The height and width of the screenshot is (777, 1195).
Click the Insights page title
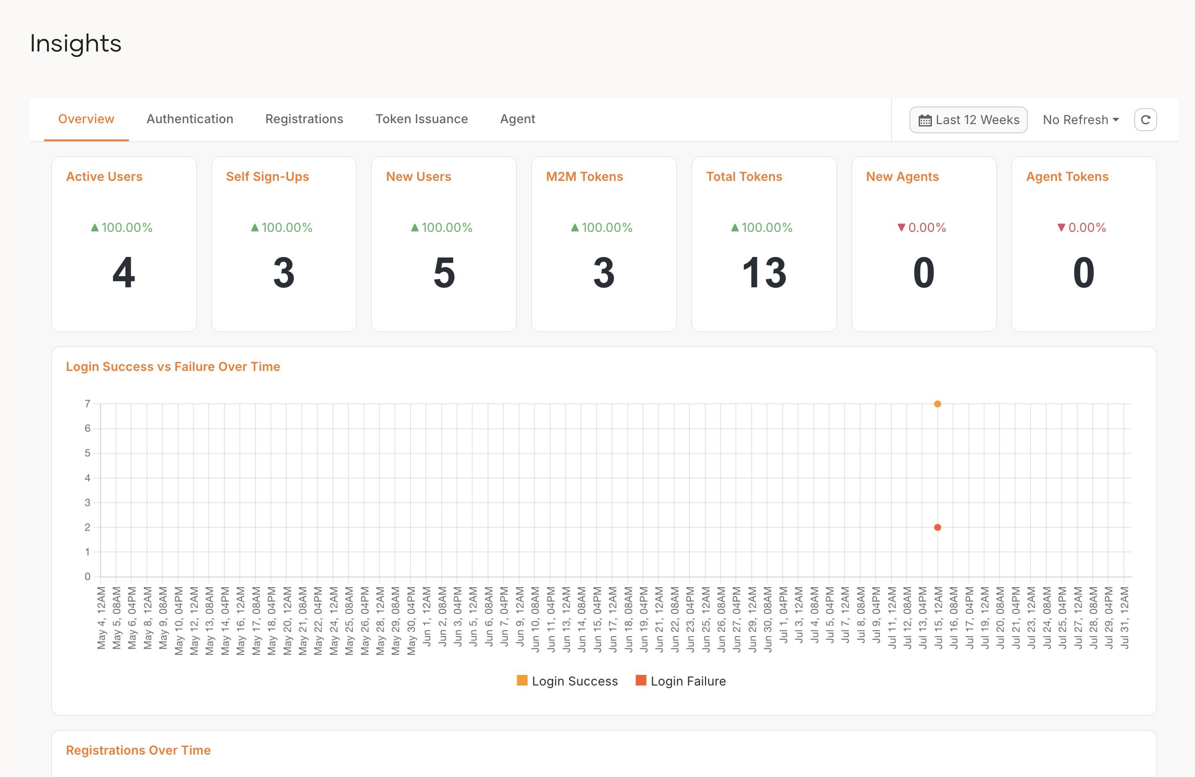(x=76, y=44)
